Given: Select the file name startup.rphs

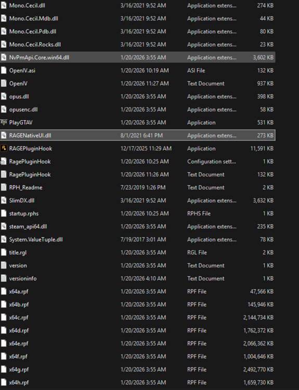Looking at the screenshot, I should tap(24, 213).
